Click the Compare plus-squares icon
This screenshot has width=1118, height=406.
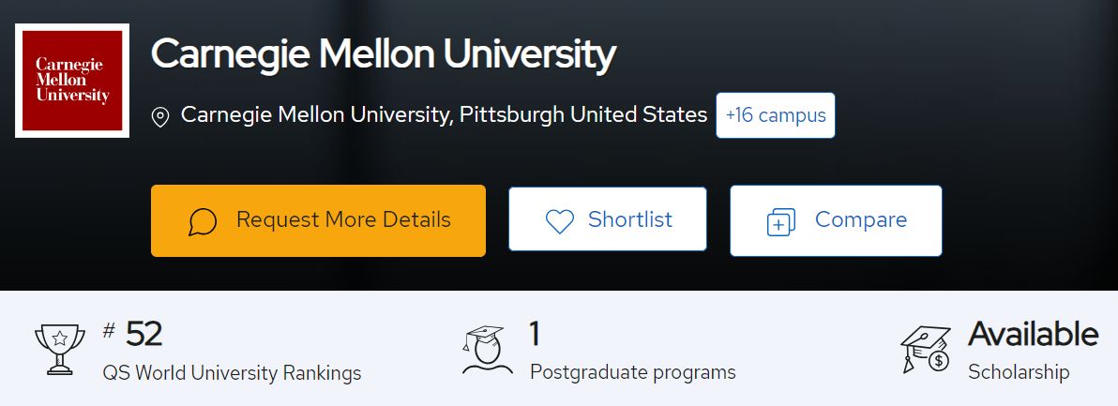(780, 221)
